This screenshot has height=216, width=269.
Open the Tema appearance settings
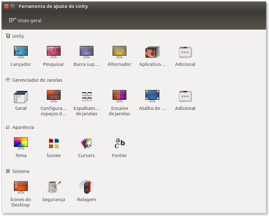(x=21, y=144)
